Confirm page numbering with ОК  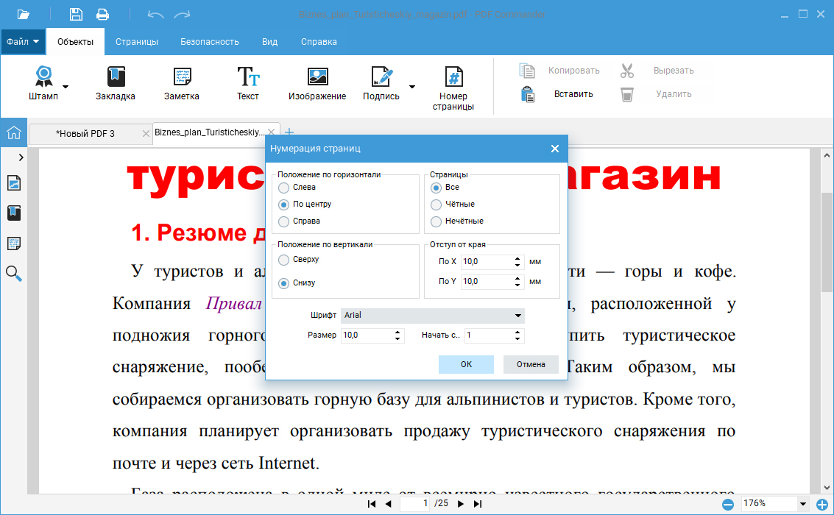coord(466,364)
